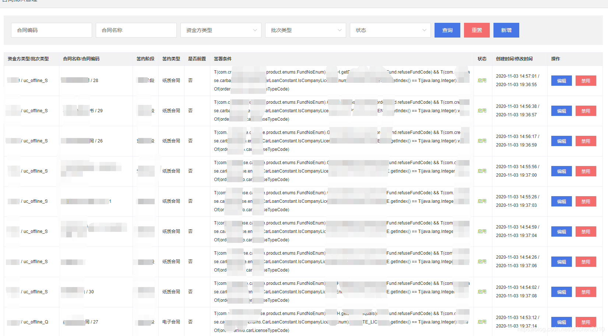This screenshot has width=608, height=336.
Task: Click 编辑 for row created 14:54:59
Action: [562, 231]
